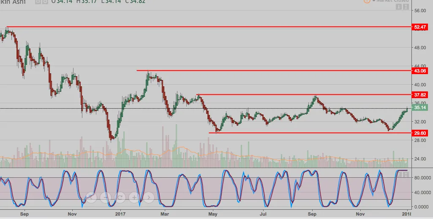The image size is (433, 219).
Task: Select the 29.60 red price label
Action: (420, 133)
